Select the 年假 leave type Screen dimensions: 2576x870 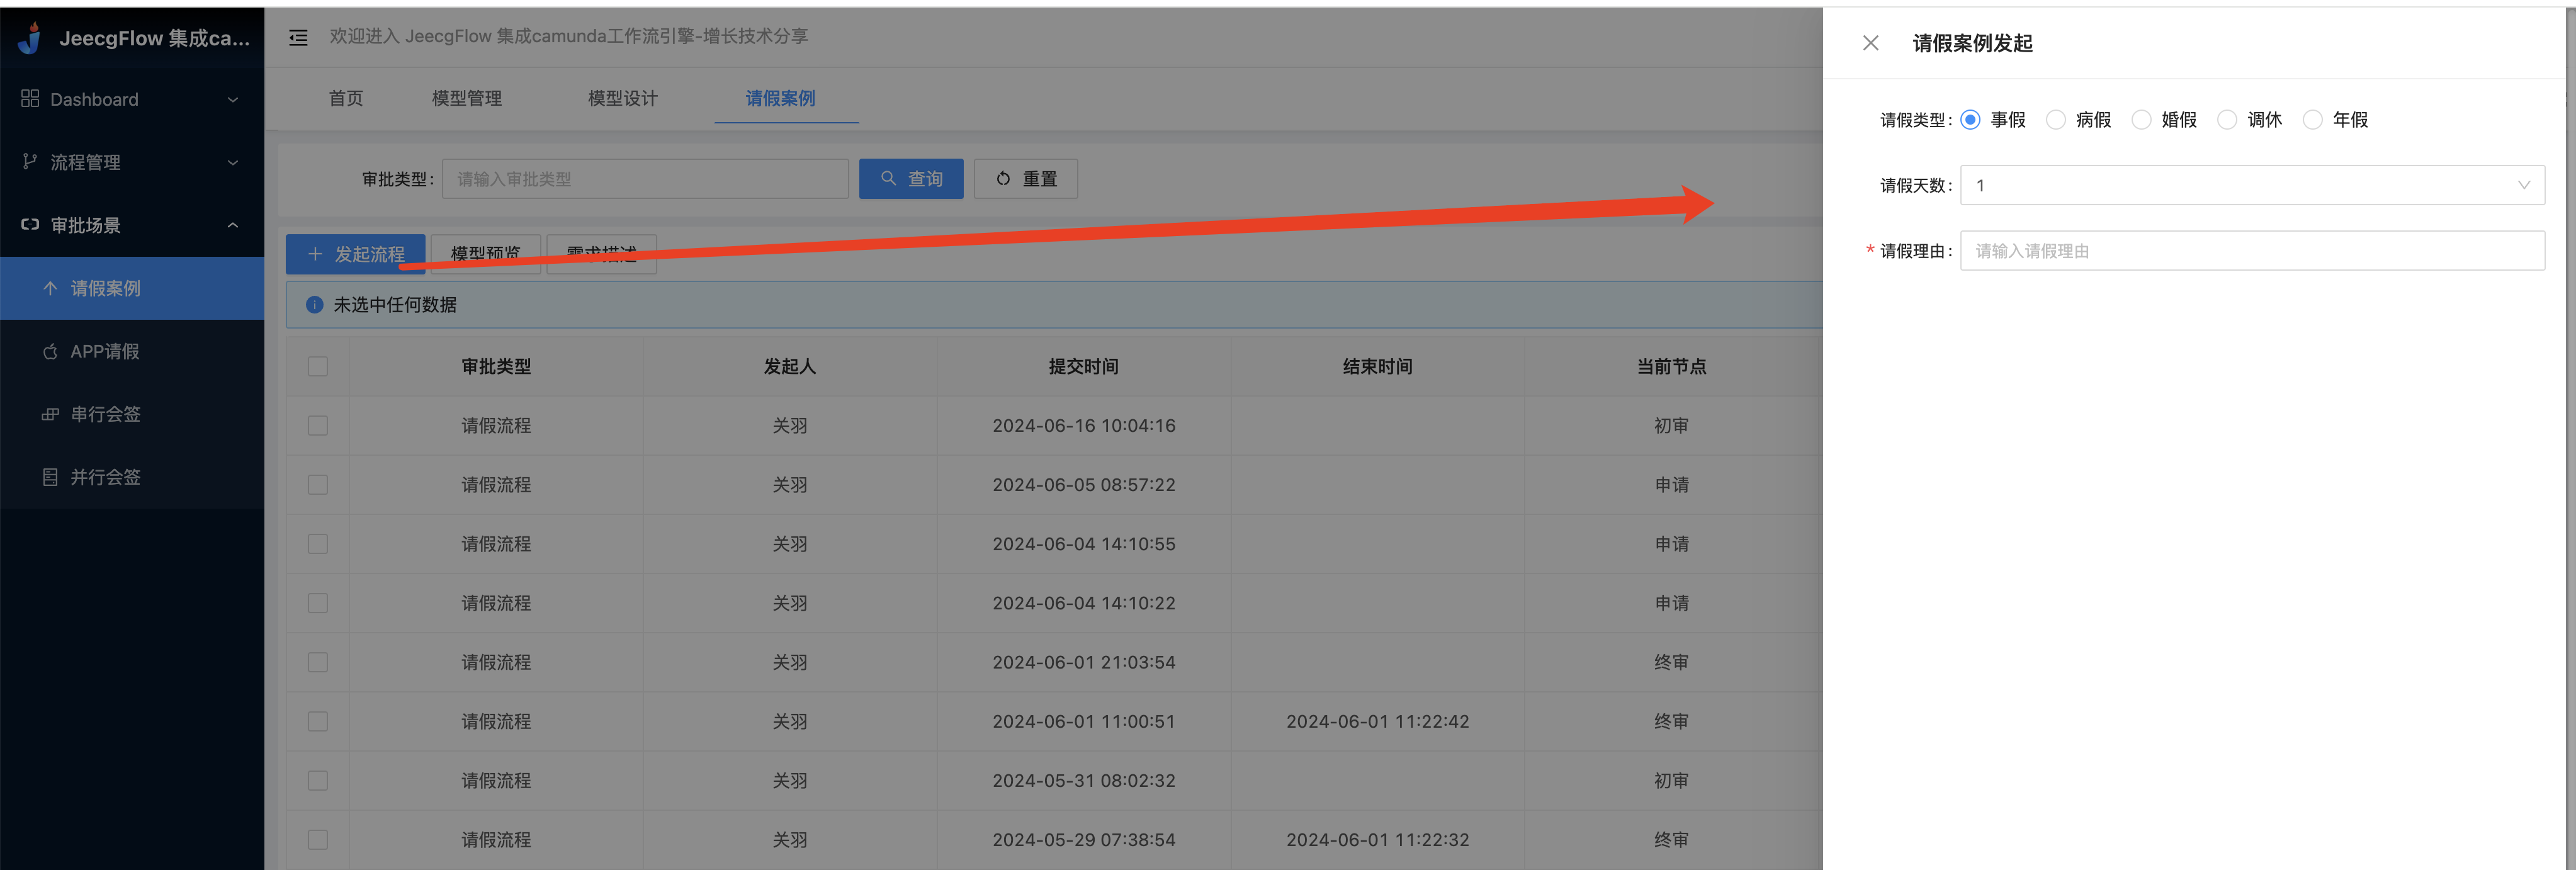[2313, 120]
